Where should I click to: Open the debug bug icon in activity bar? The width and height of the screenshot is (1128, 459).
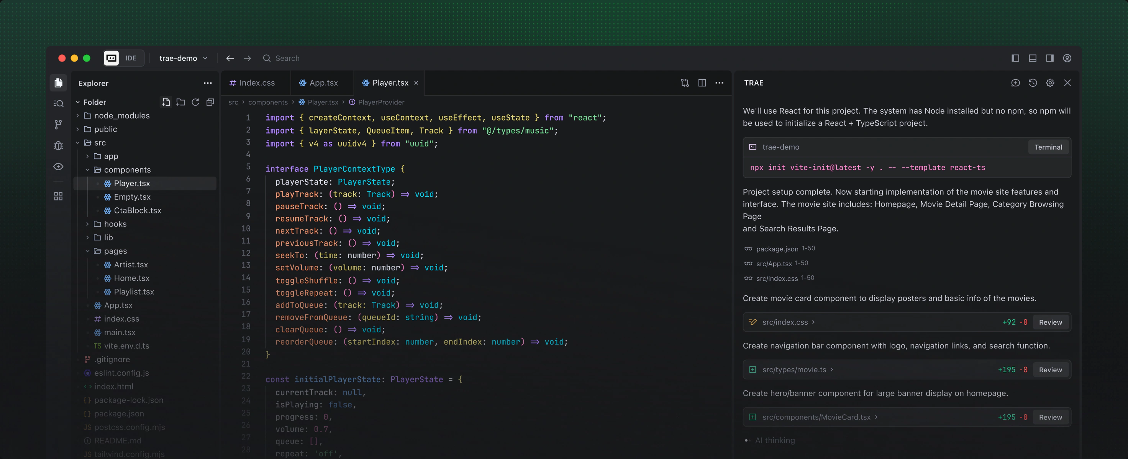58,146
